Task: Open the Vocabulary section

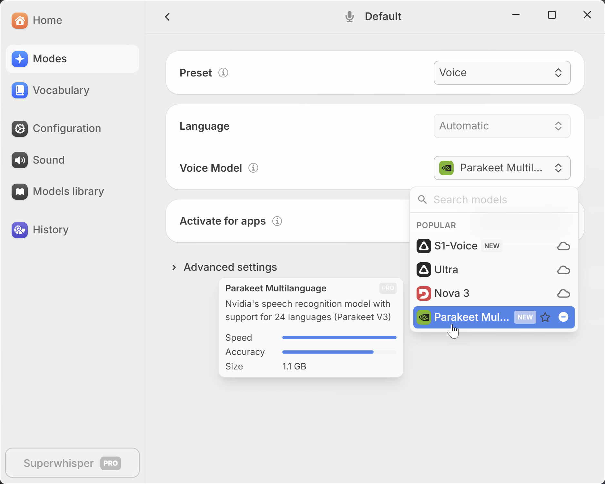Action: coord(72,90)
